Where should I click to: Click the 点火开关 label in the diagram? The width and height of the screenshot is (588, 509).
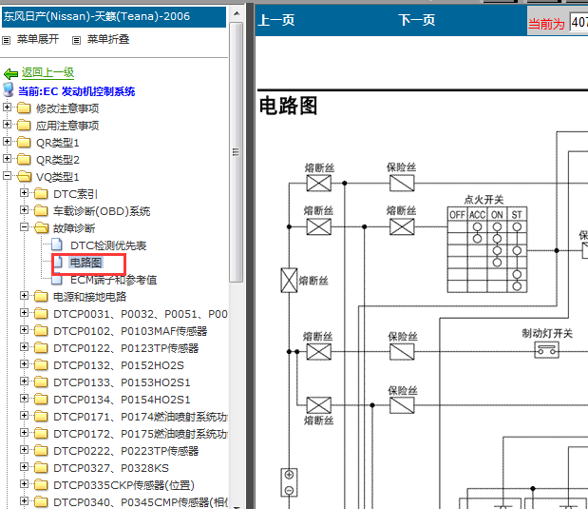pos(484,200)
